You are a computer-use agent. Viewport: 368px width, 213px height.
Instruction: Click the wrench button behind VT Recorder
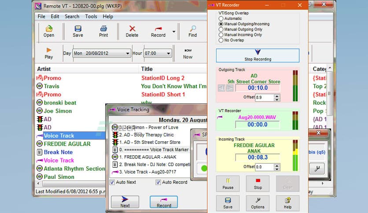tap(317, 169)
